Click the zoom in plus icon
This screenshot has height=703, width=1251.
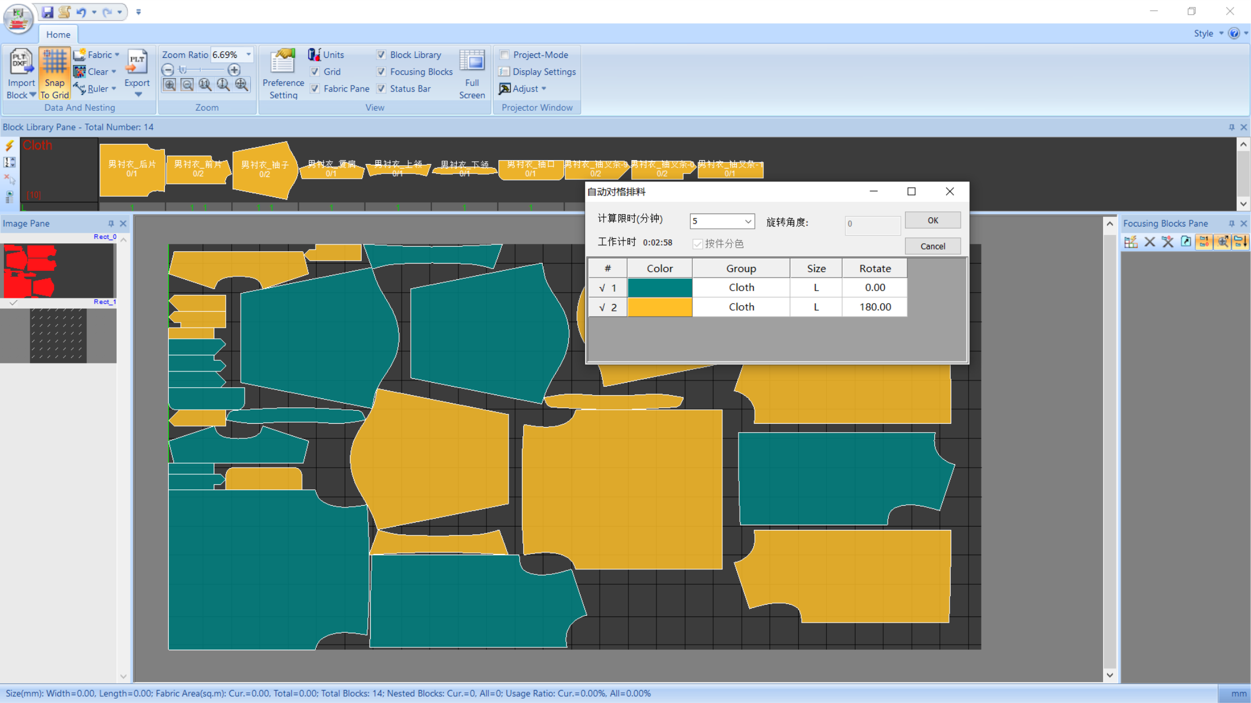point(234,70)
